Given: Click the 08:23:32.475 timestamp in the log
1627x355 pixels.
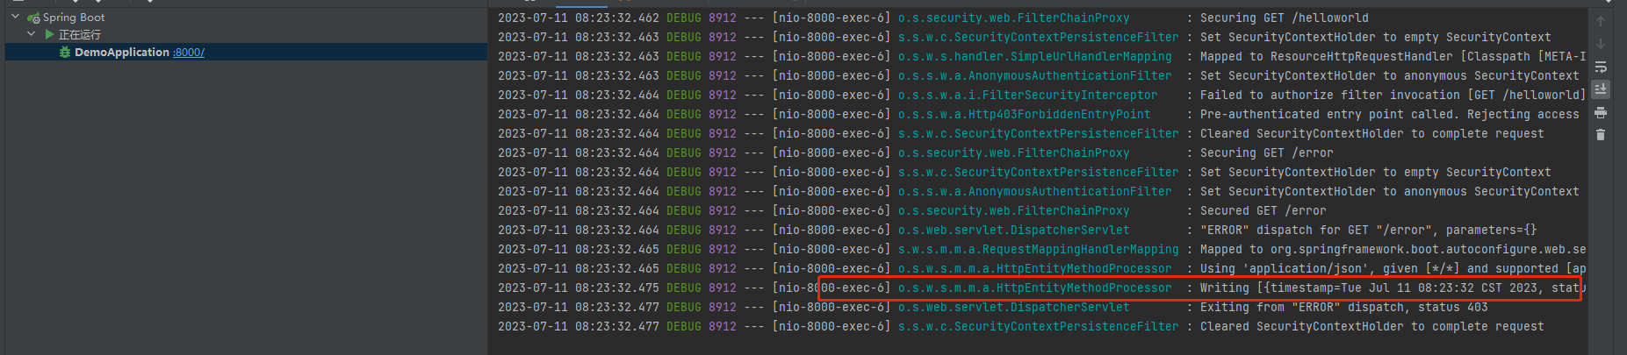Looking at the screenshot, I should tap(616, 288).
